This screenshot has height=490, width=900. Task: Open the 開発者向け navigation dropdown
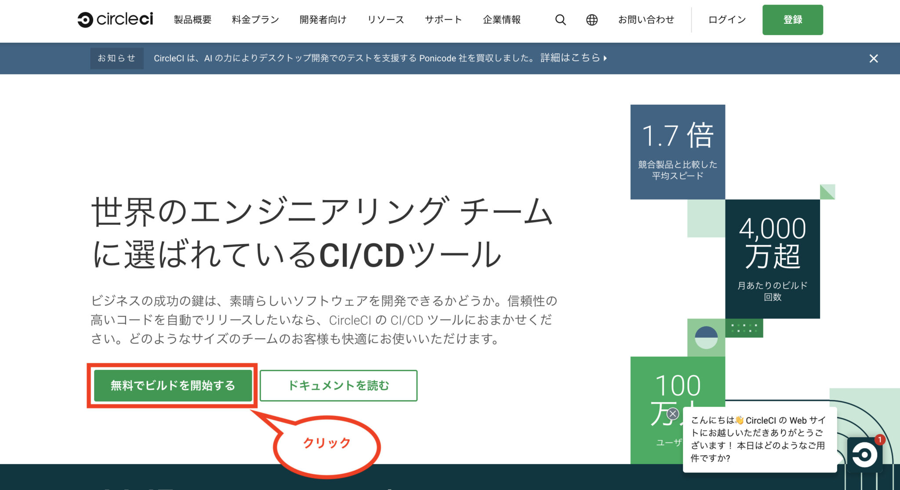[x=323, y=19]
